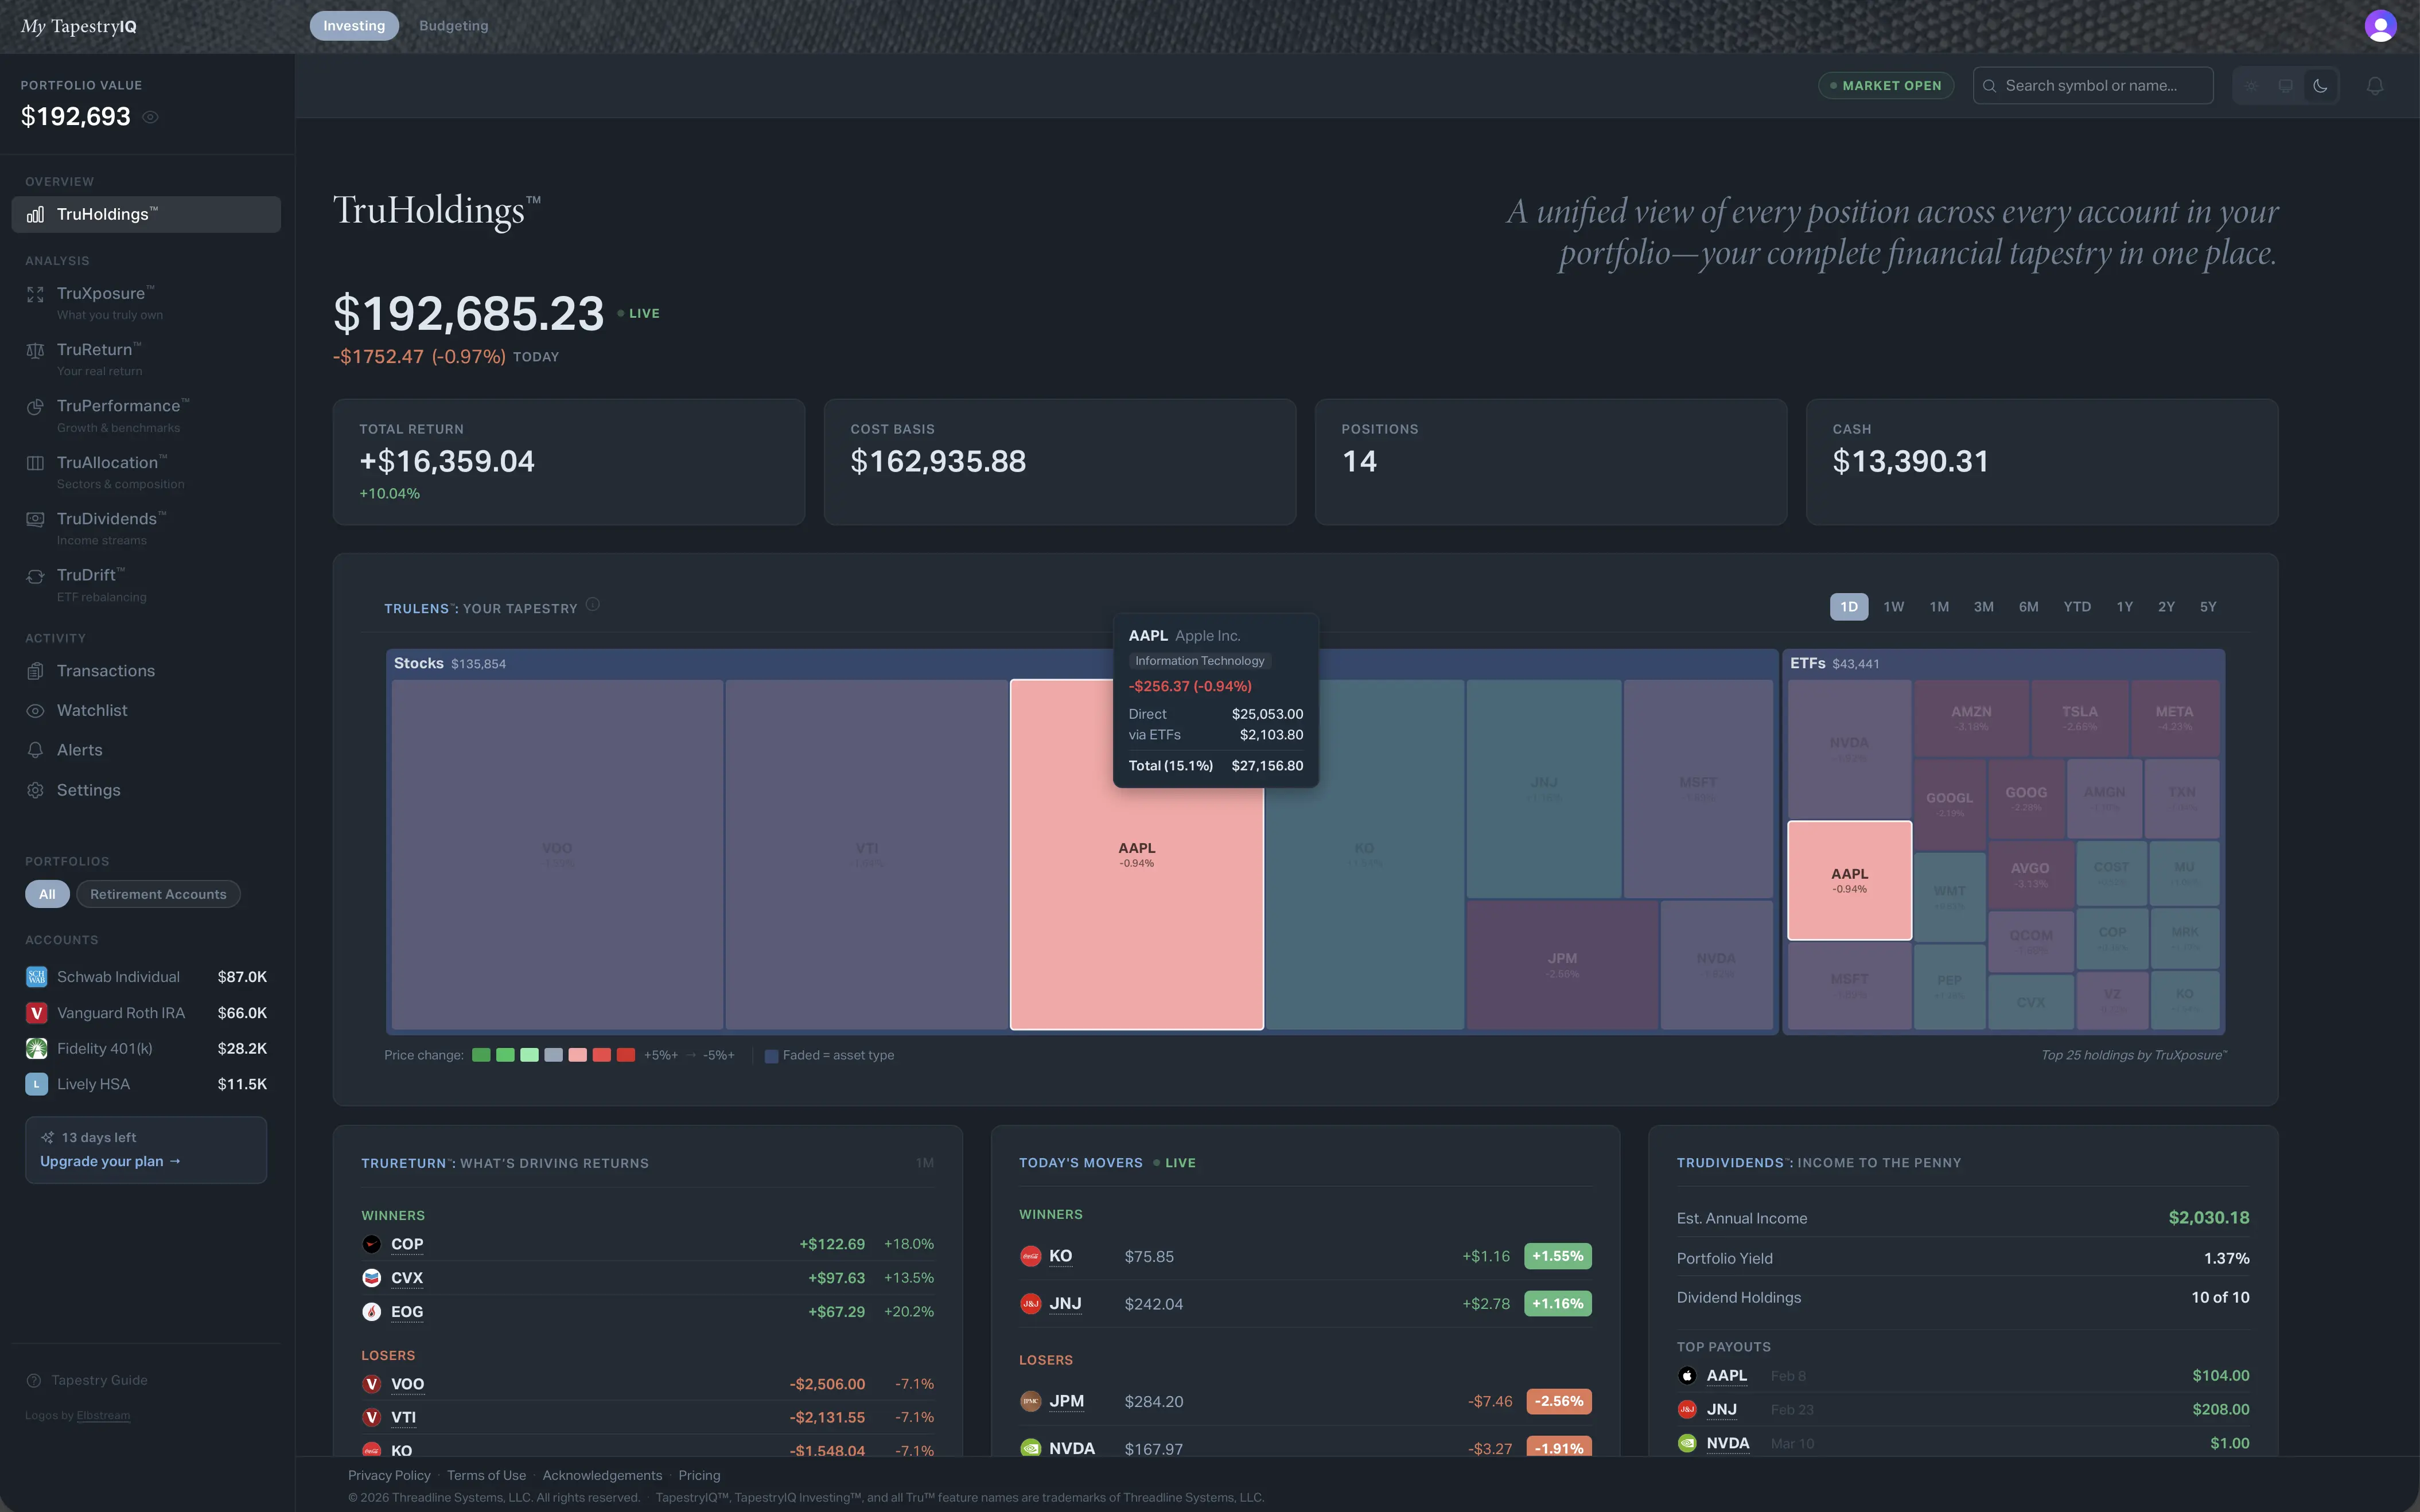Hide portfolio value with eye toggle
The width and height of the screenshot is (2420, 1512).
pyautogui.click(x=150, y=117)
